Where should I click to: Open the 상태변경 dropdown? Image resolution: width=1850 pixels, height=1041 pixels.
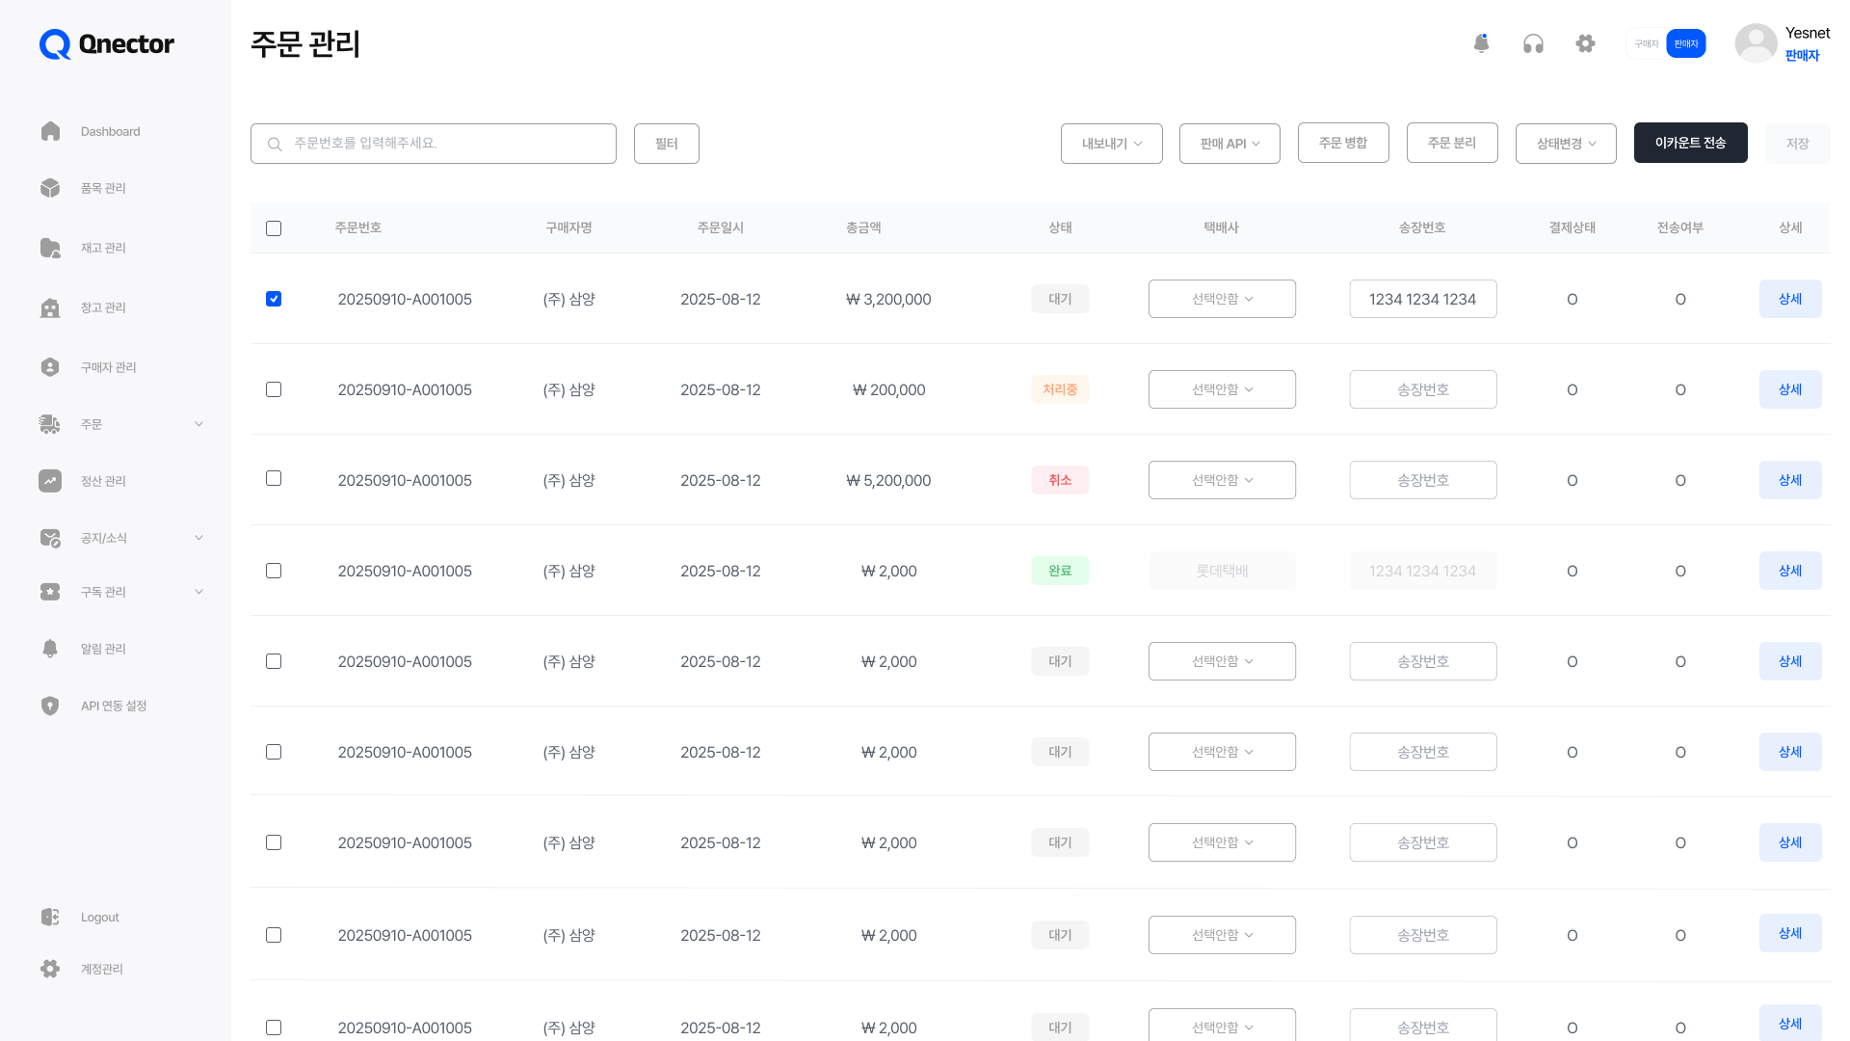(1565, 144)
